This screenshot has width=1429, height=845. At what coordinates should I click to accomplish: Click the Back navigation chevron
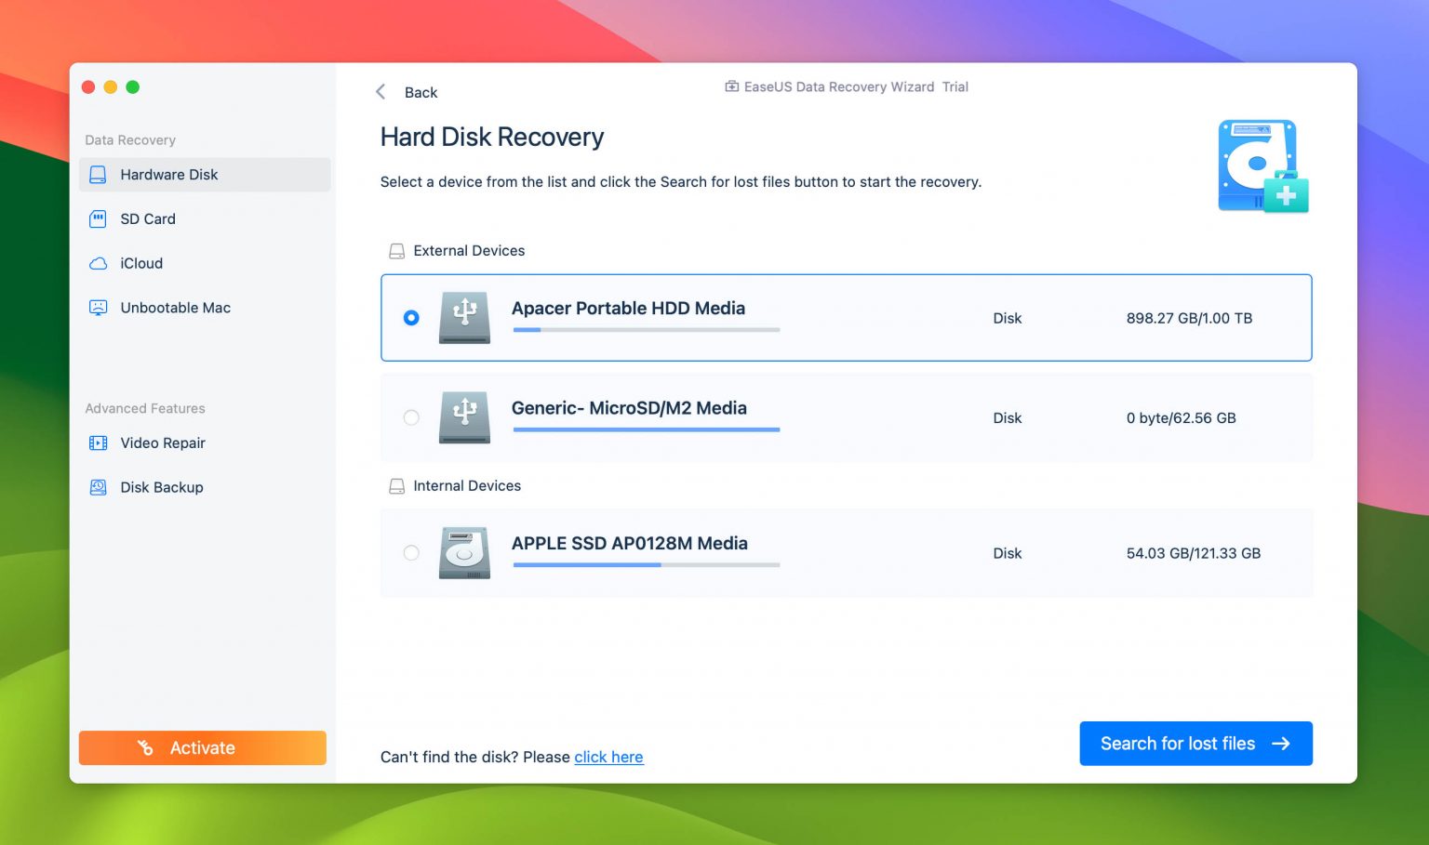(381, 91)
